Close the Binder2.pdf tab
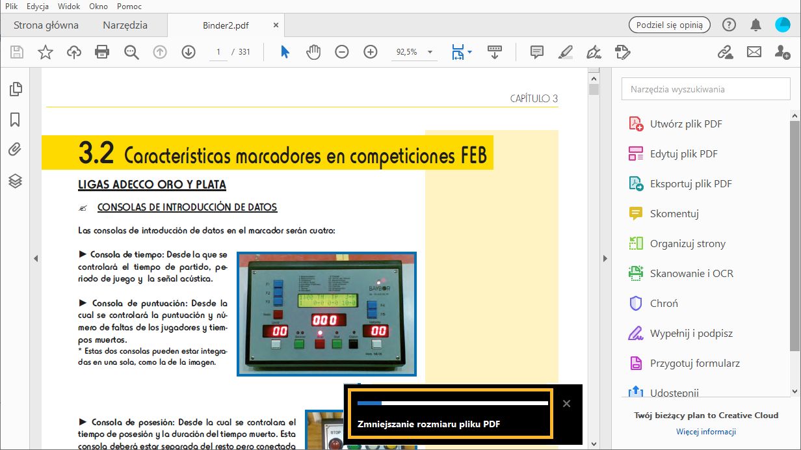This screenshot has width=801, height=450. pos(276,25)
